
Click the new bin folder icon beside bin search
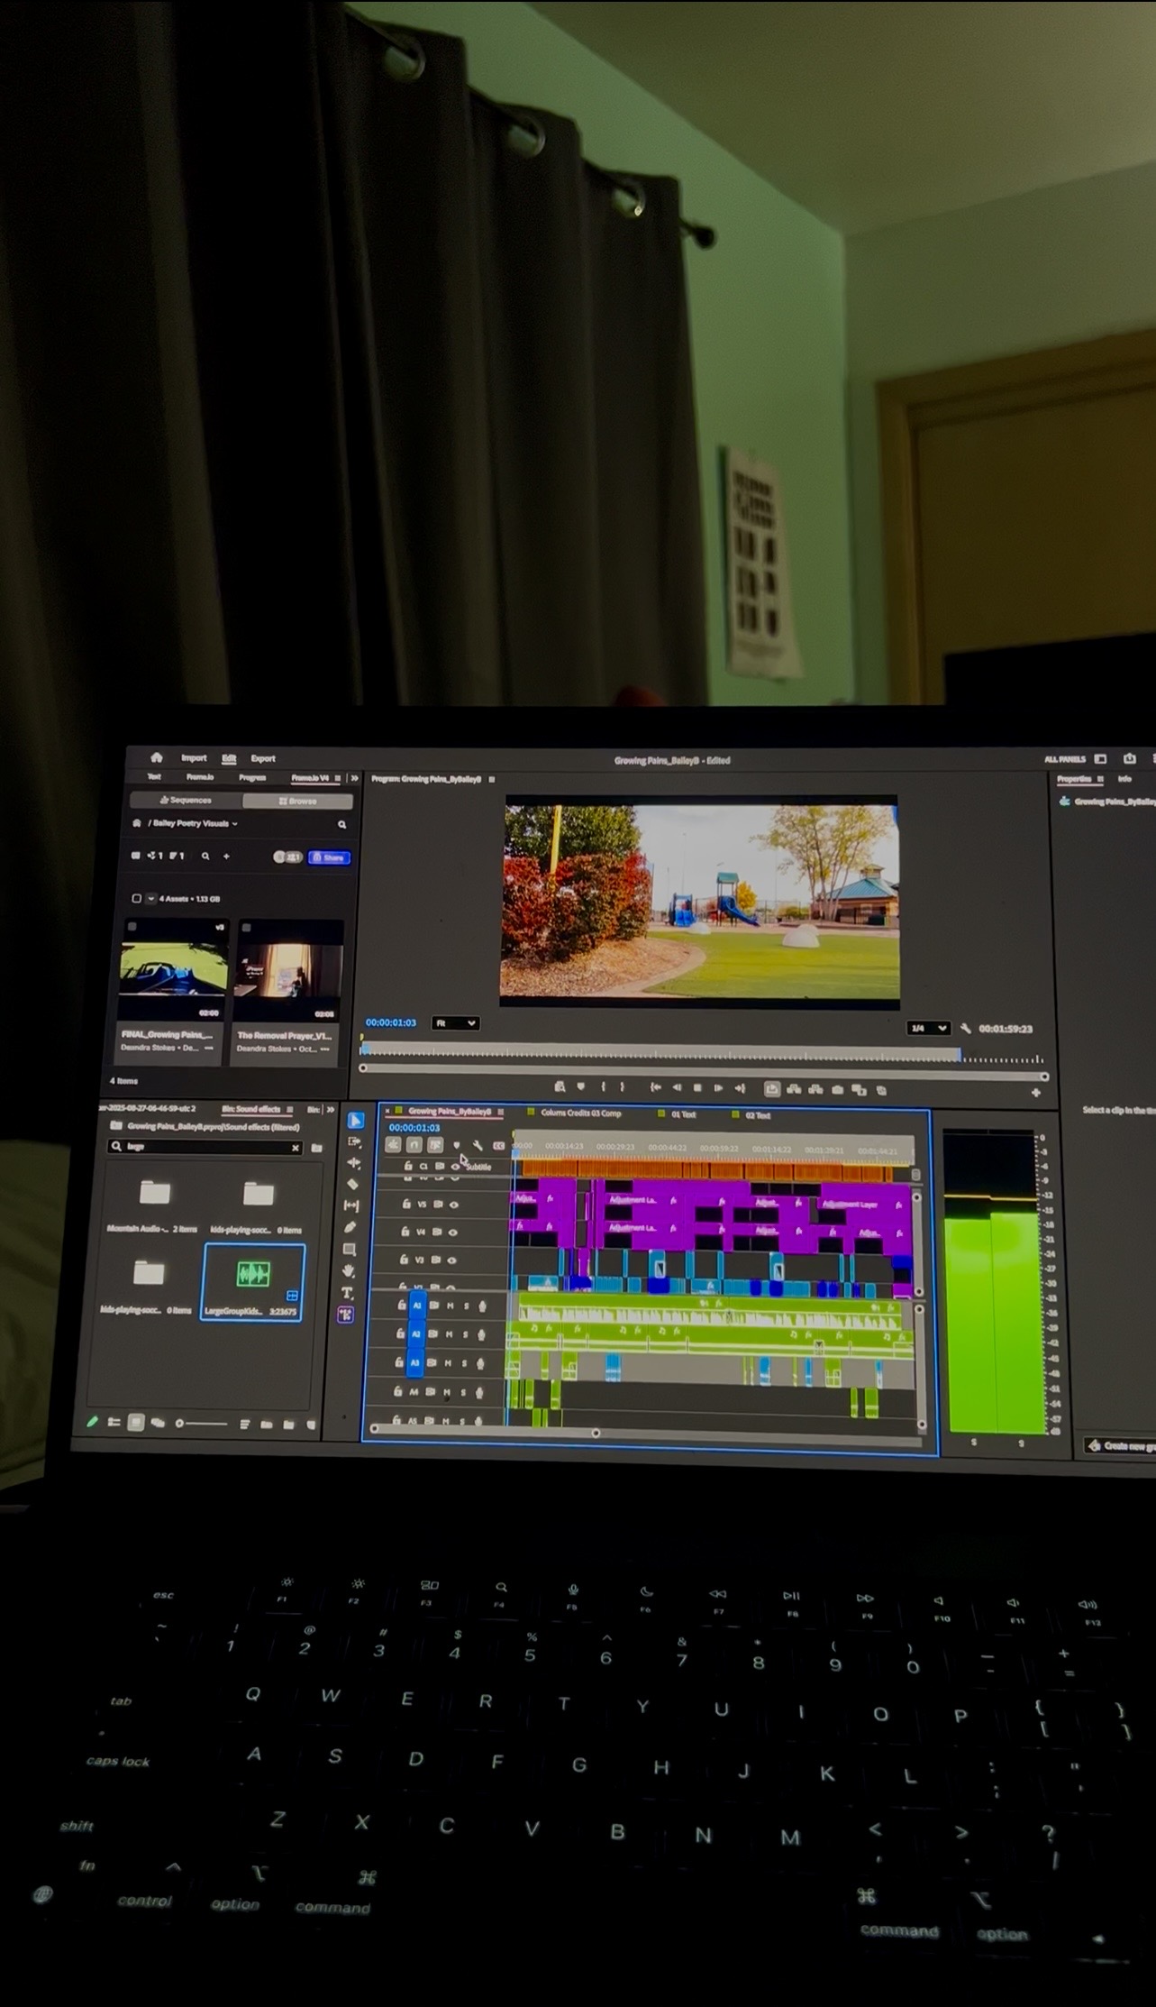click(x=316, y=1148)
